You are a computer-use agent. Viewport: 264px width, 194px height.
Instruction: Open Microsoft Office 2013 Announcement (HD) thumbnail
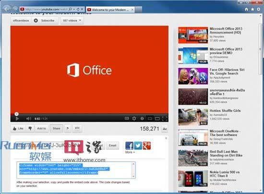193,35
